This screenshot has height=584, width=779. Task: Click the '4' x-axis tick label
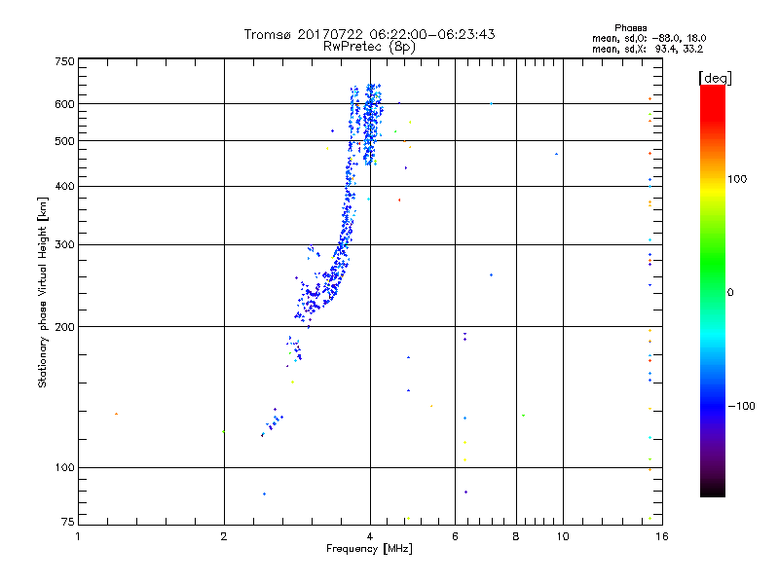[370, 536]
